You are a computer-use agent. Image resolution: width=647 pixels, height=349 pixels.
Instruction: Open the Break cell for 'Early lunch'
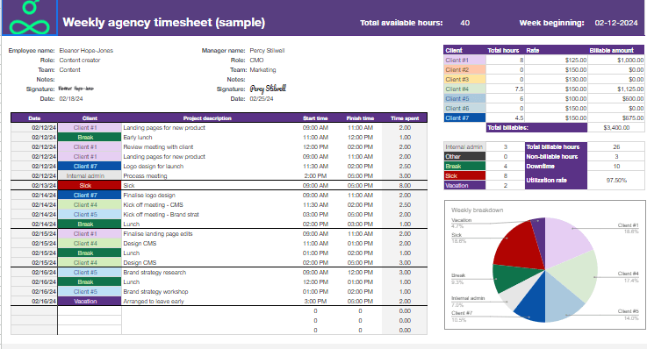(x=90, y=137)
